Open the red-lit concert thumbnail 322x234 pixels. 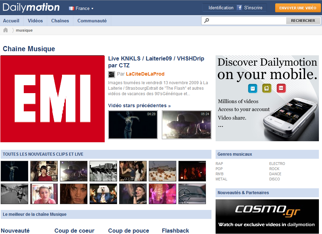192,171
